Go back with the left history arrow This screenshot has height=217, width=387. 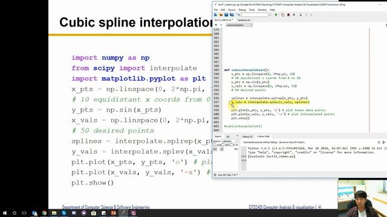(x=216, y=25)
